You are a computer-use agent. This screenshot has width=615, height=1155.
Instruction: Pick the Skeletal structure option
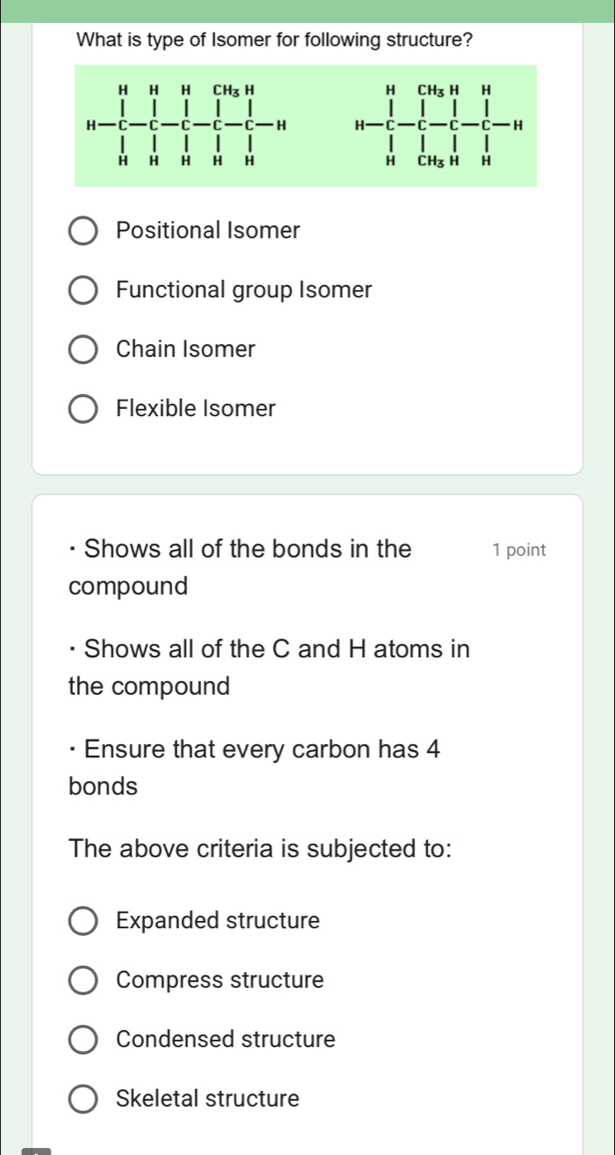coord(83,1099)
